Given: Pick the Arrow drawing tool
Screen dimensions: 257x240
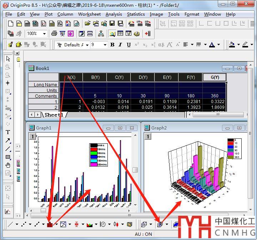Looking at the screenshot, I should [8, 141].
